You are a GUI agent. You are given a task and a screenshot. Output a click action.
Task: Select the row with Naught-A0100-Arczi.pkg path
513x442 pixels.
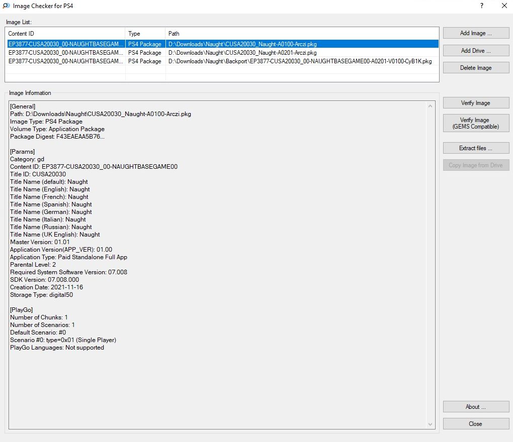click(222, 44)
